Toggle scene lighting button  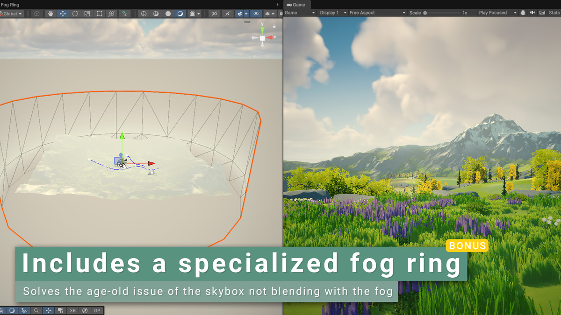point(227,14)
